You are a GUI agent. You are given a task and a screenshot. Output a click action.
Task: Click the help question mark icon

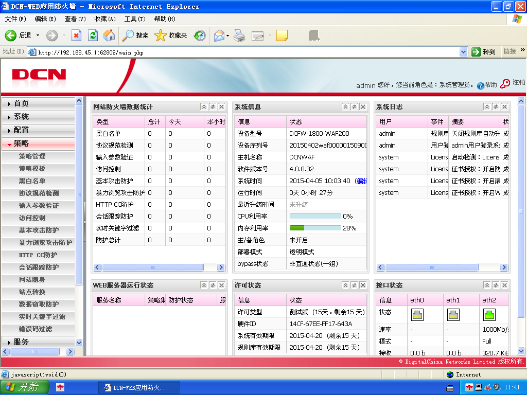coord(481,86)
